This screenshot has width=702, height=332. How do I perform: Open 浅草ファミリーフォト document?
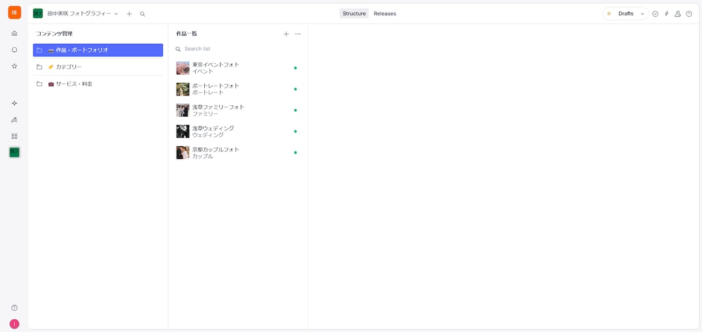pos(238,110)
